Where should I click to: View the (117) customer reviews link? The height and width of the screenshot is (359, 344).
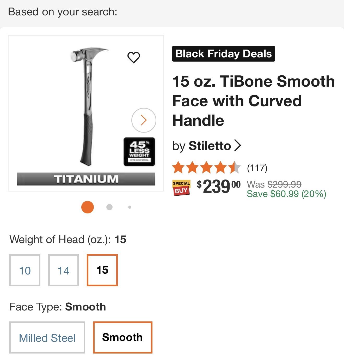coord(257,167)
